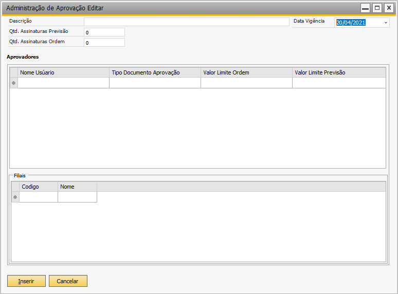Close the Administração de Aprovação Editar window
The image size is (398, 294).
point(389,8)
